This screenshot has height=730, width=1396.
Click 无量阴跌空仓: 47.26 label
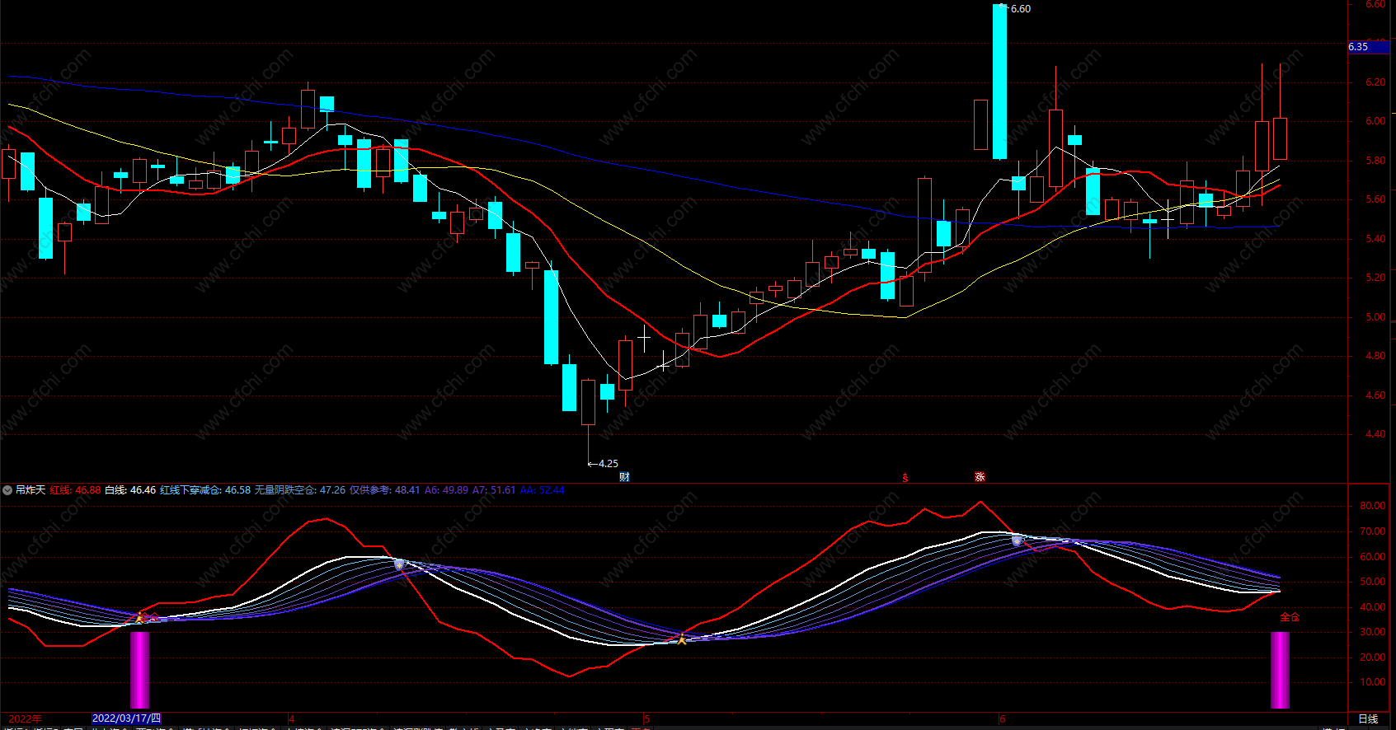coord(300,490)
